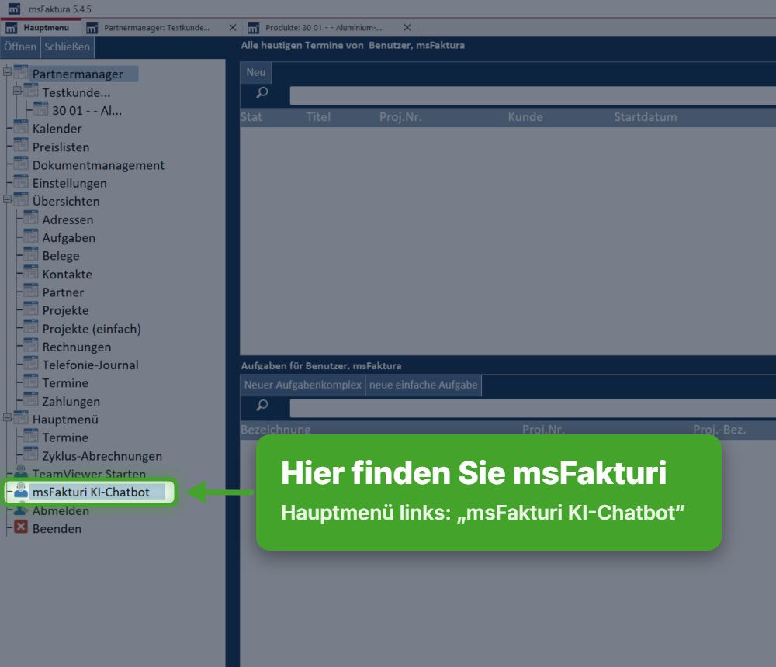Close the Produkte: 30 01 tab
Viewport: 776px width, 667px height.
click(x=407, y=28)
